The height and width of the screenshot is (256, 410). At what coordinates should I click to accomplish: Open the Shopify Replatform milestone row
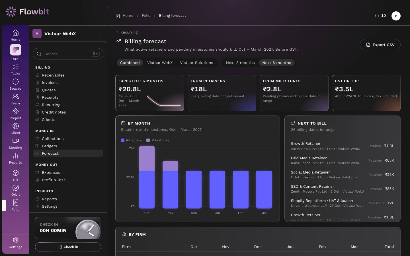(343, 203)
